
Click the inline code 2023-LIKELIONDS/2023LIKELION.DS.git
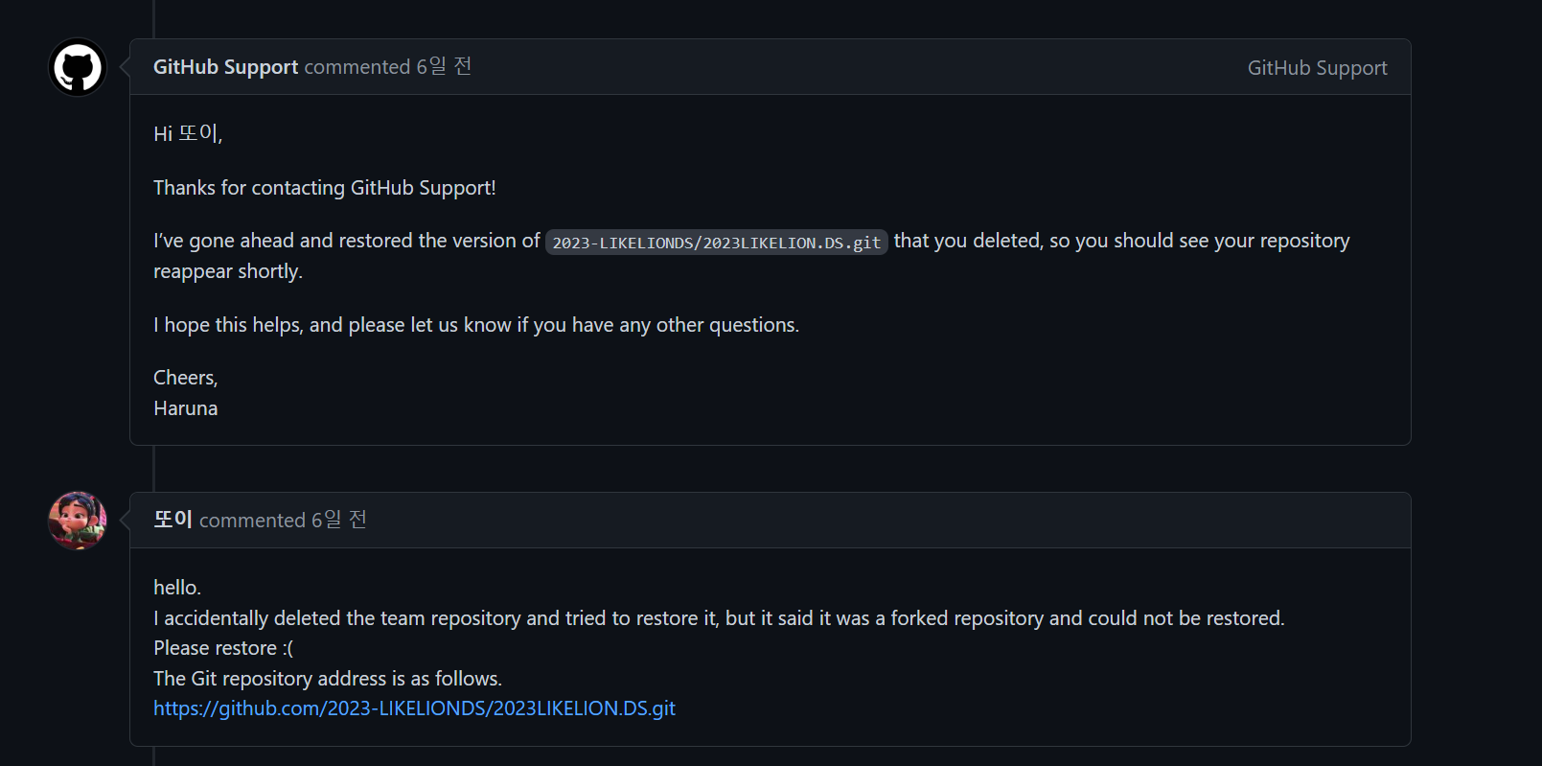click(717, 243)
